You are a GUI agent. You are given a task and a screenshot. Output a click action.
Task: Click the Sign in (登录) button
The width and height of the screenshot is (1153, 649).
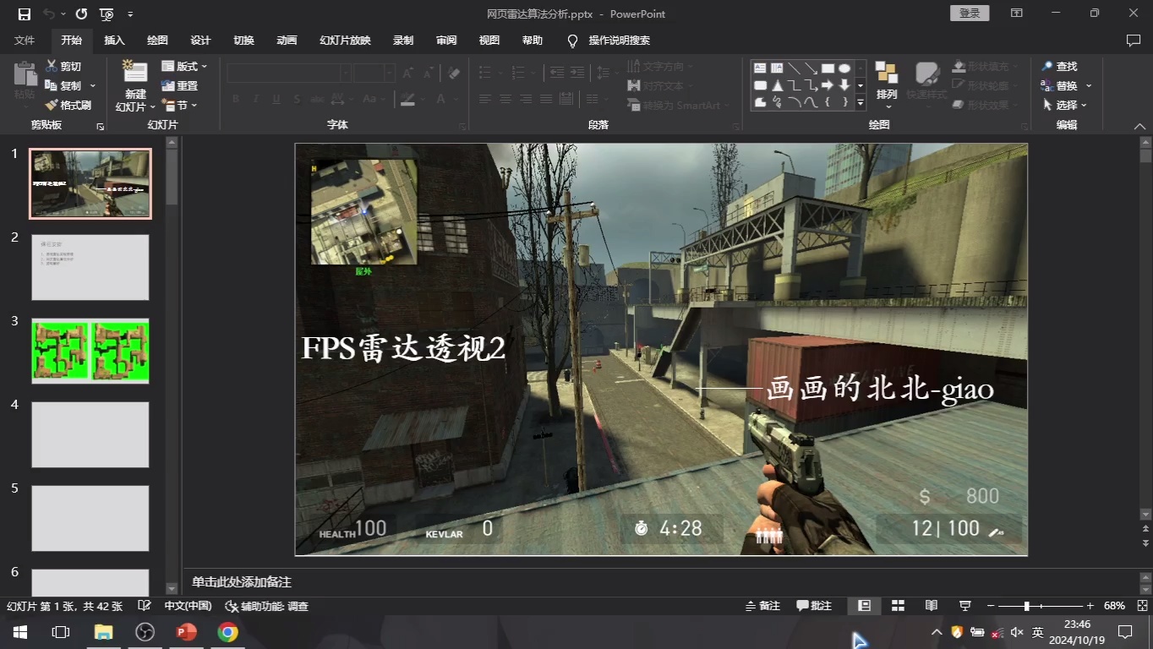tap(970, 14)
